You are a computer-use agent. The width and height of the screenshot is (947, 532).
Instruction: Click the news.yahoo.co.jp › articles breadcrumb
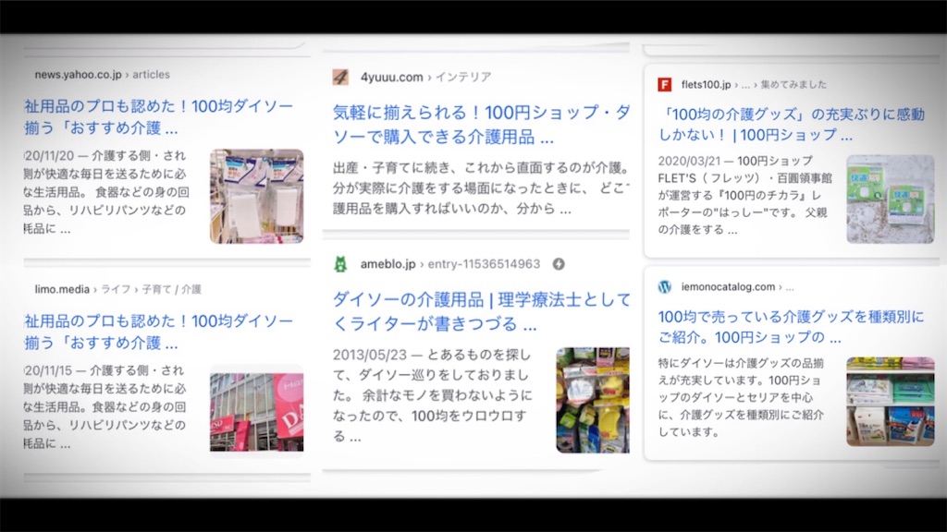(x=102, y=75)
